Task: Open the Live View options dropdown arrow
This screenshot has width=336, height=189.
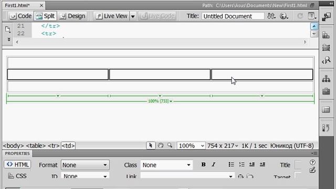Action: [x=133, y=16]
